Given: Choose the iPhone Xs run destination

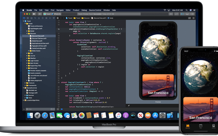Looking at the screenshot, I should 56,14.
